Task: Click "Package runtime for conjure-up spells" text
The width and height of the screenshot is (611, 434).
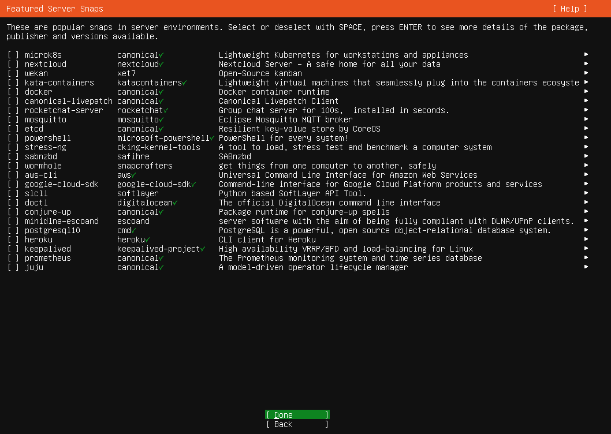Action: [x=304, y=212]
